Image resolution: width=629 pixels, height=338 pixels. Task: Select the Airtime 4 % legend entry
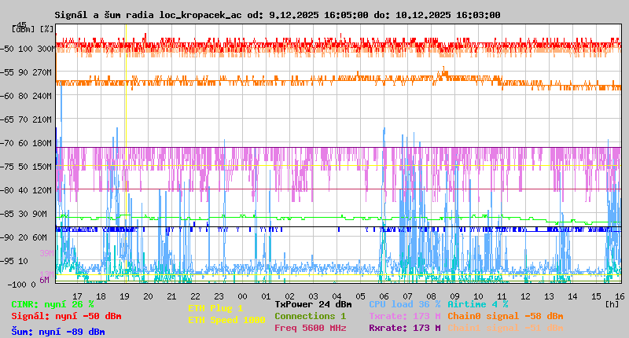(477, 303)
